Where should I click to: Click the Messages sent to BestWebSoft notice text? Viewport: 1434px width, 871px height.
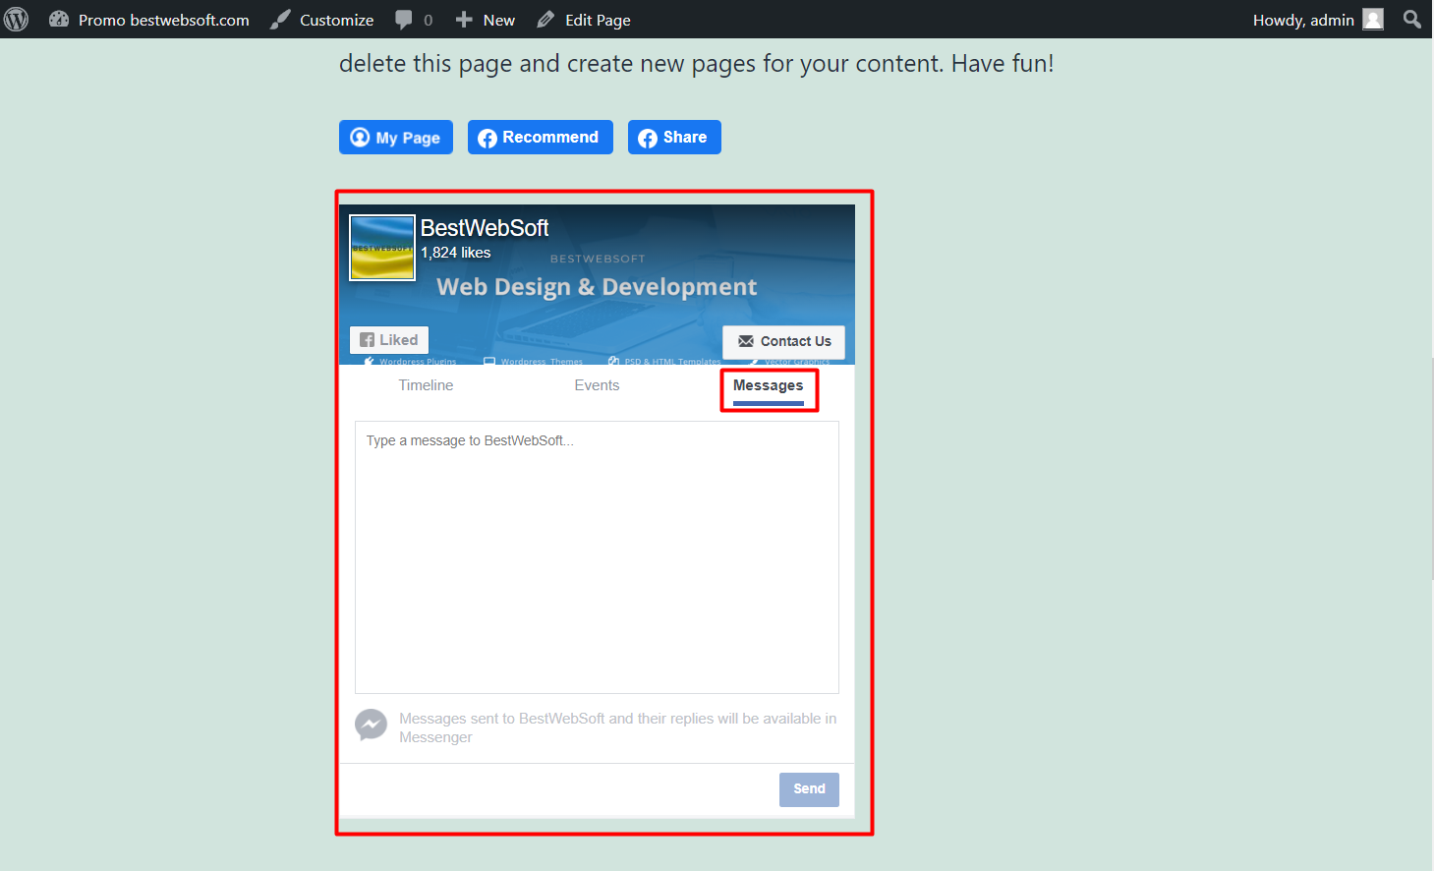point(618,727)
